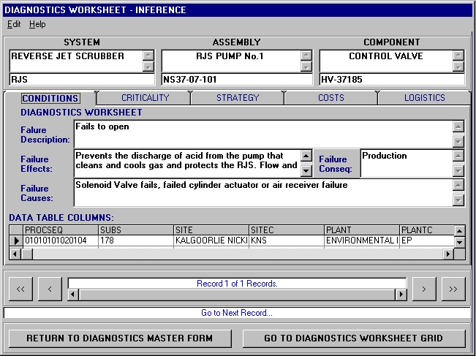The image size is (476, 356).
Task: Click Failure Causes up scroll arrow
Action: tap(458, 185)
